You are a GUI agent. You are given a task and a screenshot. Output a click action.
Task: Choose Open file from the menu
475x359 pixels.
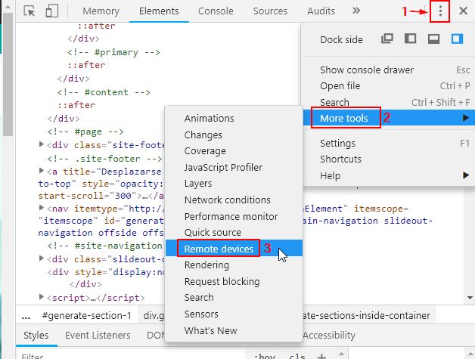coord(389,86)
